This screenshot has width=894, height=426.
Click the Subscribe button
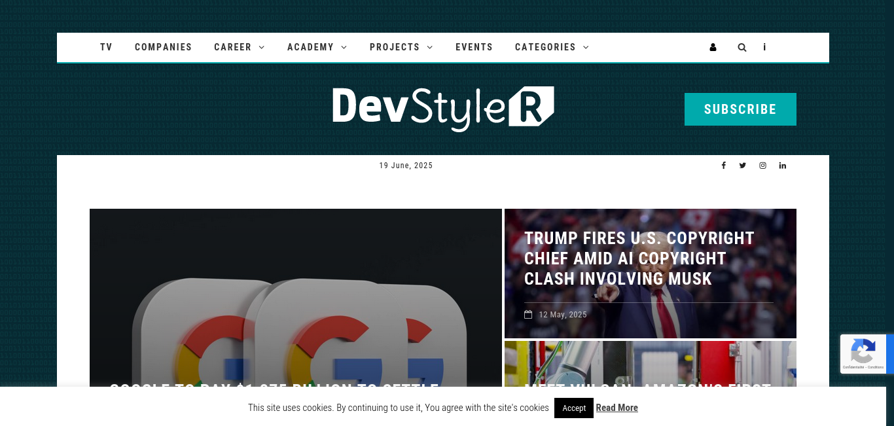tap(740, 109)
